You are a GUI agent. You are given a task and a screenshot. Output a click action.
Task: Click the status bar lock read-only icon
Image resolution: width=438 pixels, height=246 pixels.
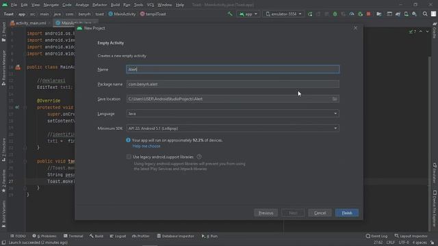click(432, 243)
